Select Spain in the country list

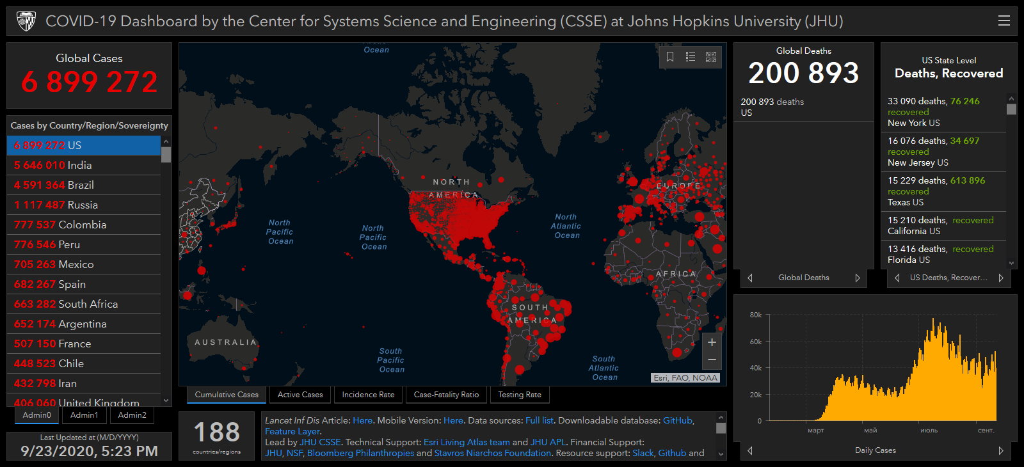pos(84,284)
